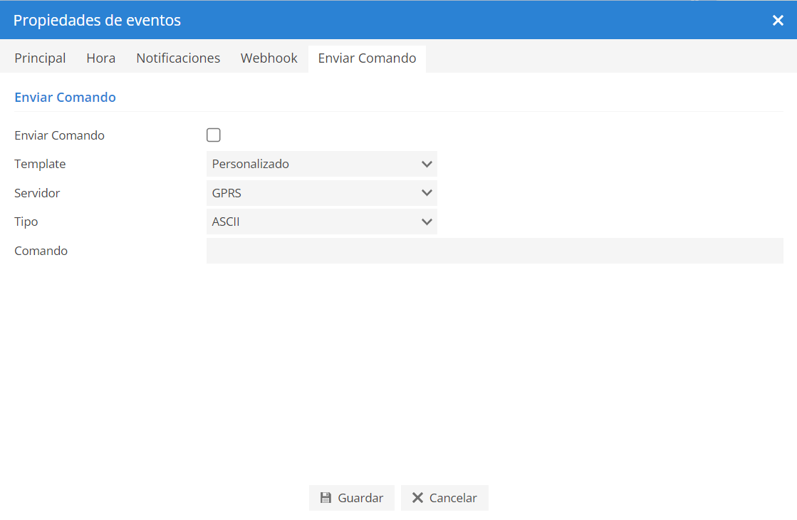Click the Cancelar button
Viewport: 797px width, 520px height.
[444, 498]
